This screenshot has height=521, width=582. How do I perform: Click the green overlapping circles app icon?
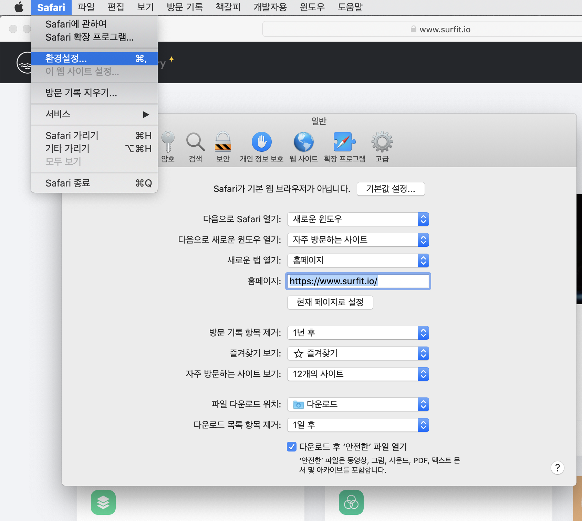[x=351, y=502]
